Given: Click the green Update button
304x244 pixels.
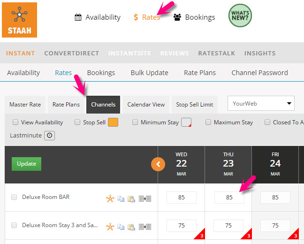Looking at the screenshot, I should (x=26, y=164).
